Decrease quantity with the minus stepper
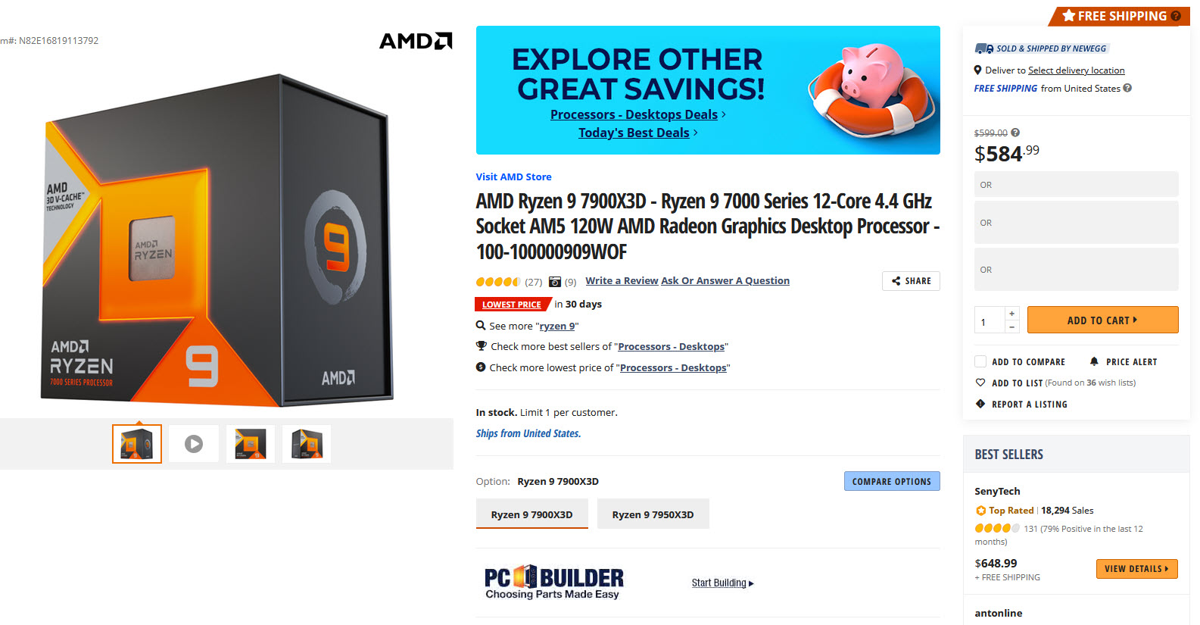The width and height of the screenshot is (1200, 625). pos(1011,327)
